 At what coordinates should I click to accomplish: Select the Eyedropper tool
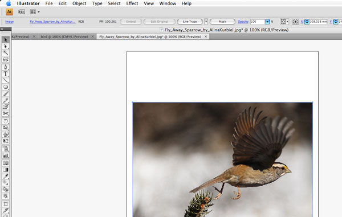(x=6, y=176)
